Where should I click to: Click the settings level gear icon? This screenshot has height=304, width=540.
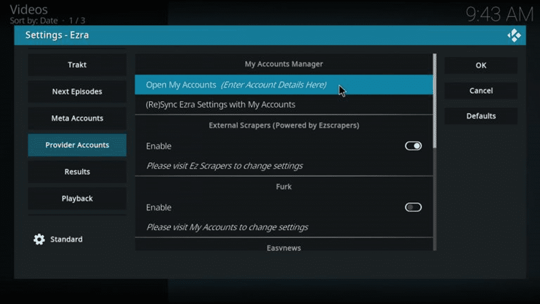pyautogui.click(x=39, y=239)
